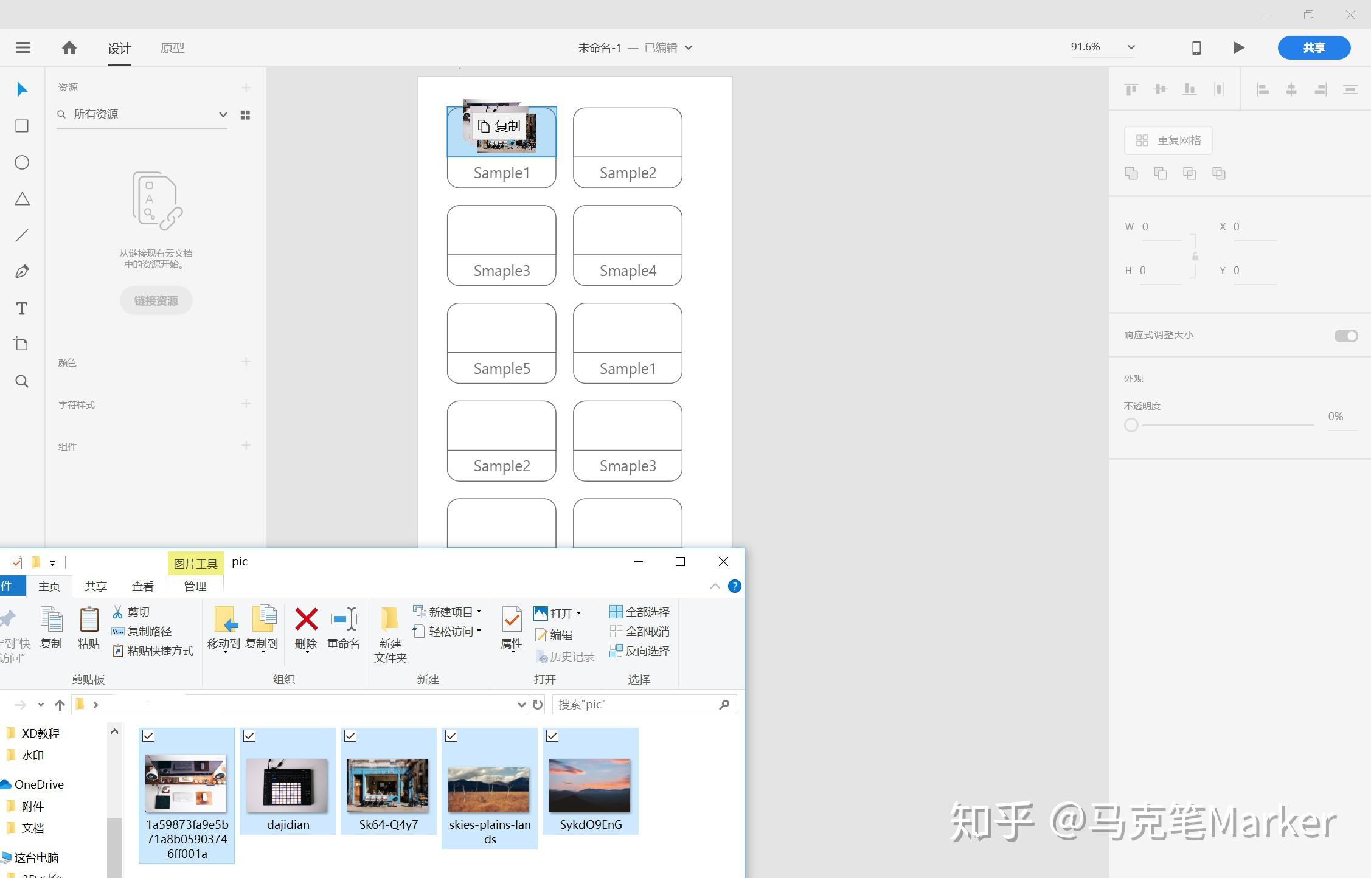
Task: Click the align-top icon in right panel
Action: click(1131, 89)
